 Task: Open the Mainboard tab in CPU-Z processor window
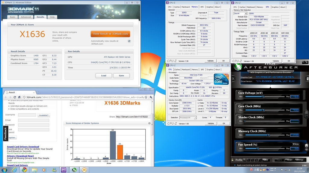tap(186, 69)
